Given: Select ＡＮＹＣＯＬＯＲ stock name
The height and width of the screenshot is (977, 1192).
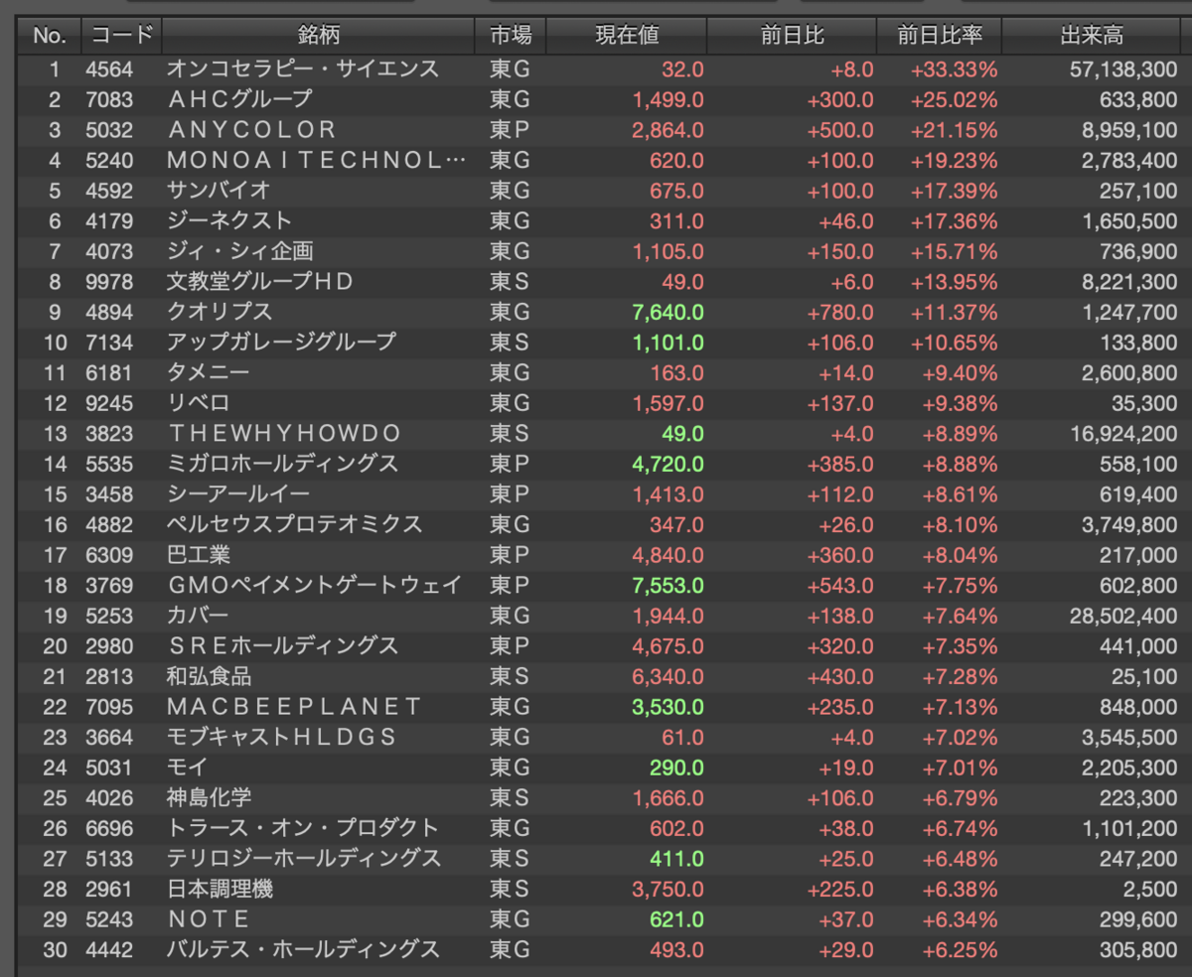Looking at the screenshot, I should [252, 130].
